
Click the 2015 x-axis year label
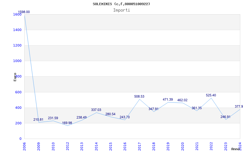coord(111,147)
